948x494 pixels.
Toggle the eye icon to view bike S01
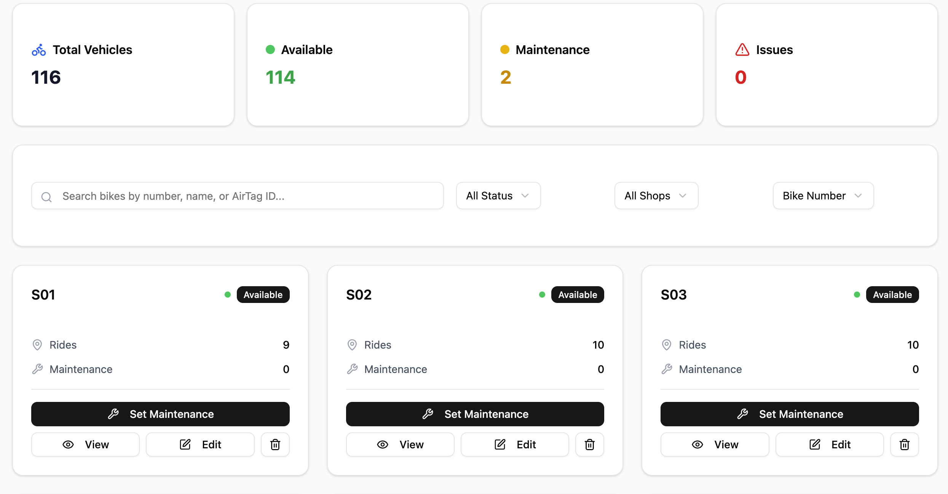tap(68, 444)
